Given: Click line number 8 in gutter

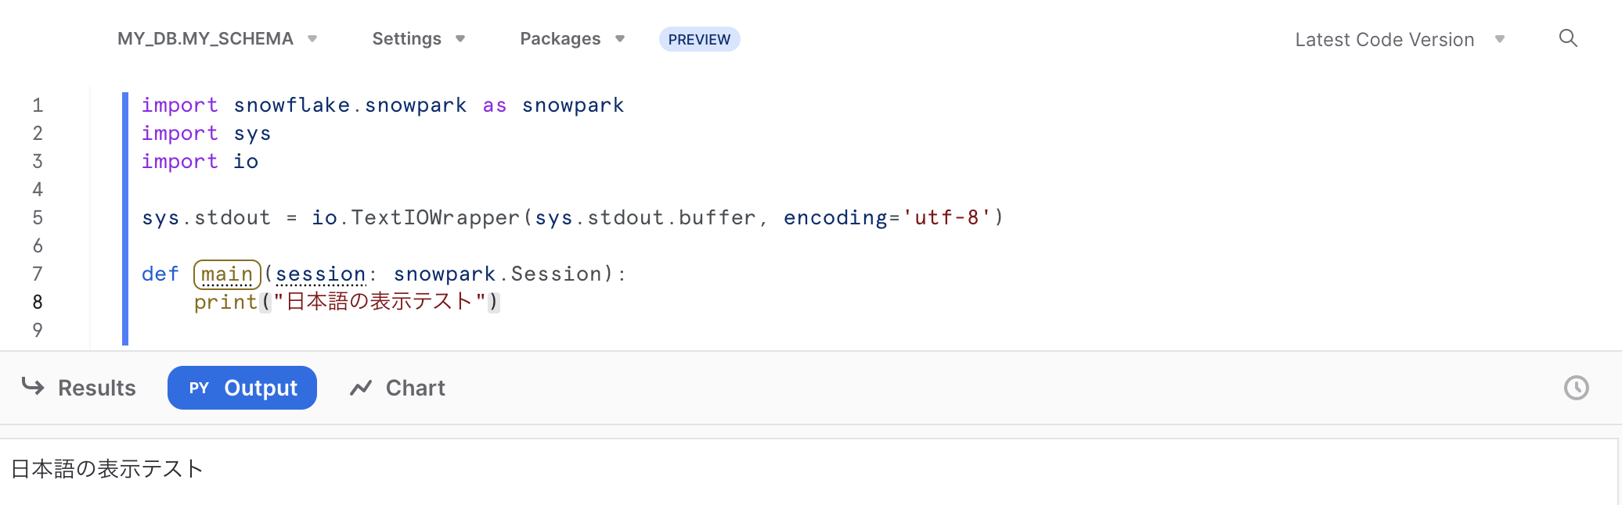Looking at the screenshot, I should click(38, 302).
